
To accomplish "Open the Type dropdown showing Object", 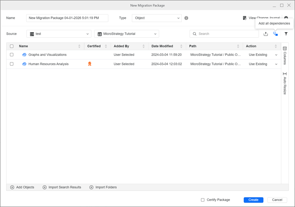I will click(157, 18).
